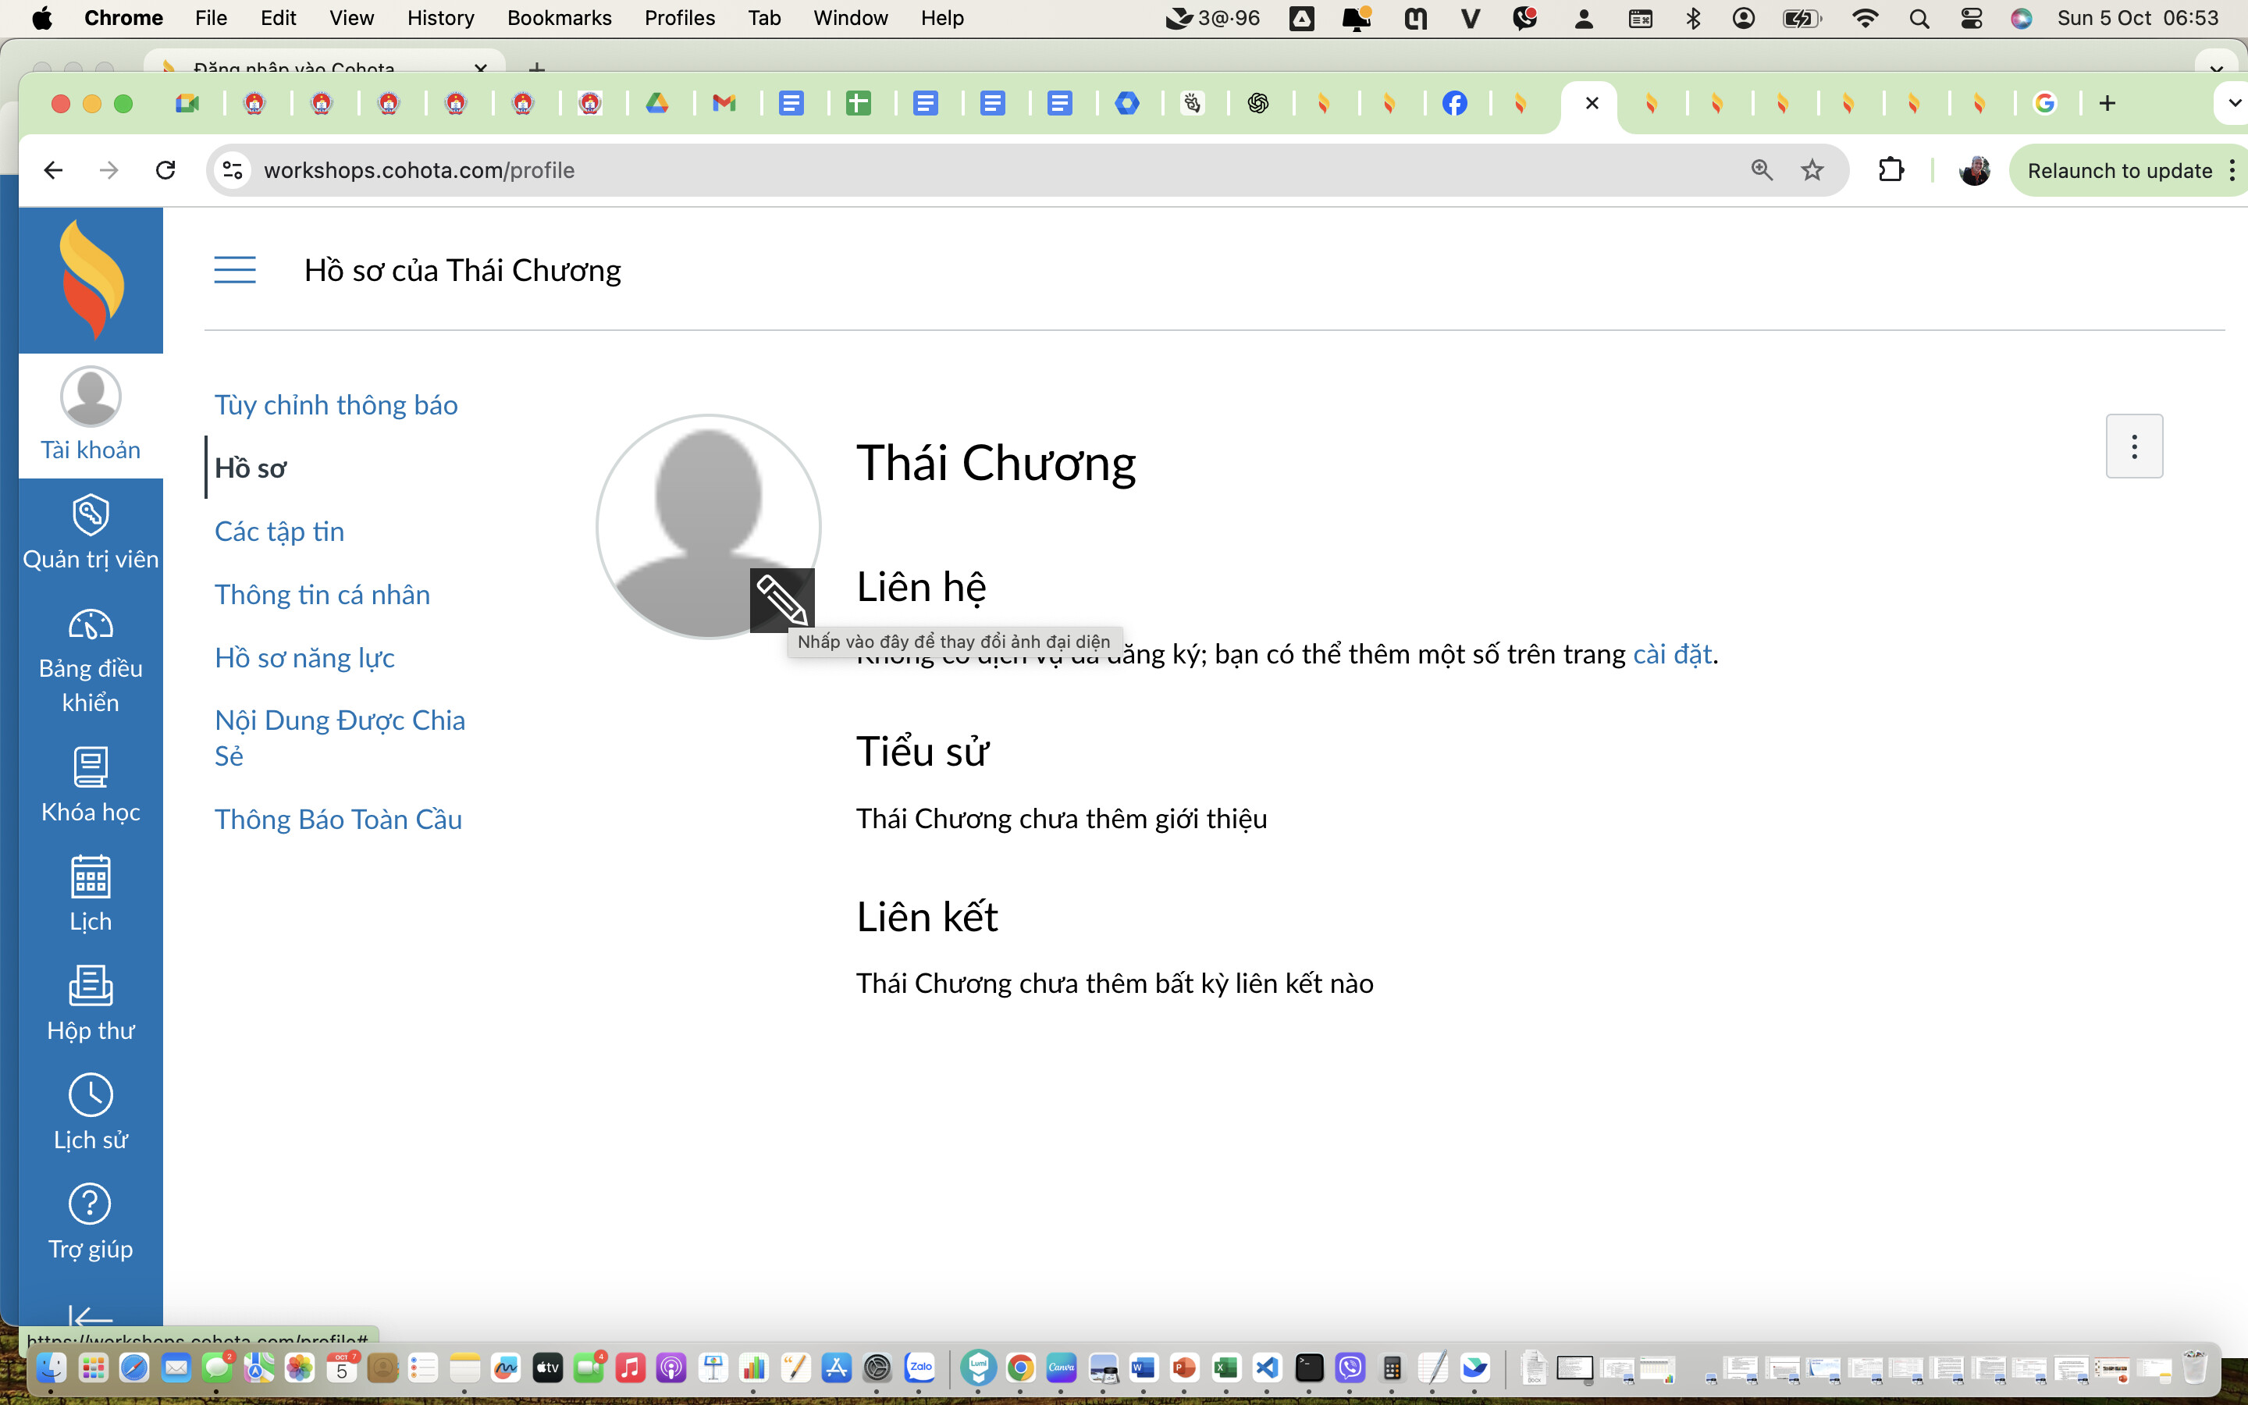
Task: Open Bảng điều khiển dashboard icon
Action: coord(90,625)
